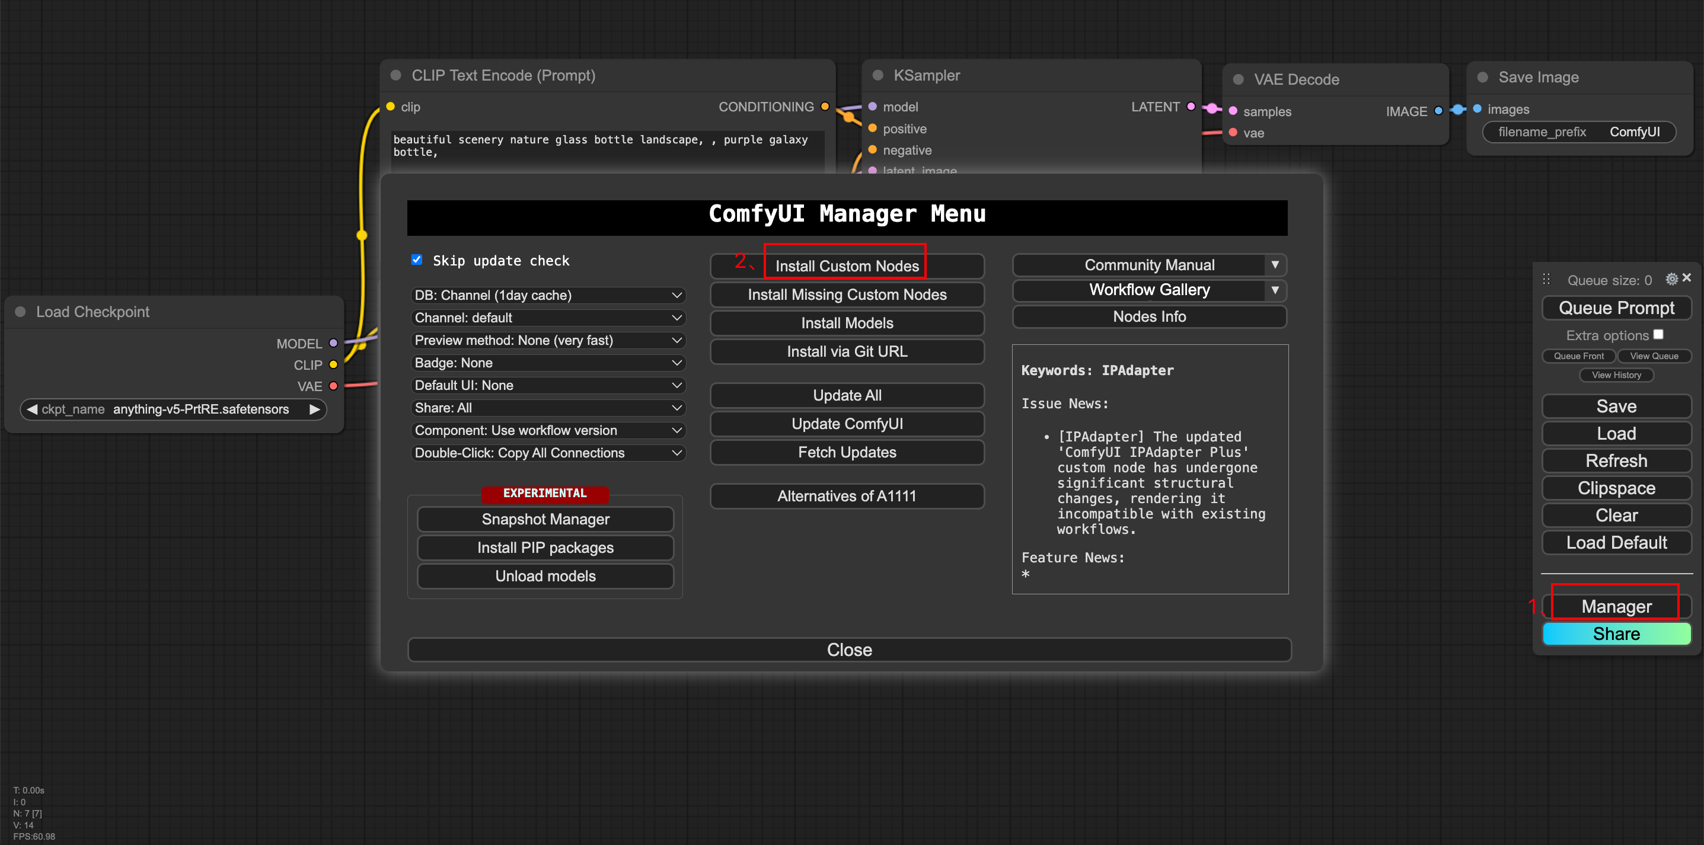The width and height of the screenshot is (1704, 845).
Task: Click the drag handle dots beside Queue size
Action: tap(1546, 279)
